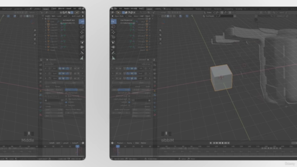Open the Object Mode dropdown in right window
Viewport: 297px width, 167px height.
click(x=119, y=16)
